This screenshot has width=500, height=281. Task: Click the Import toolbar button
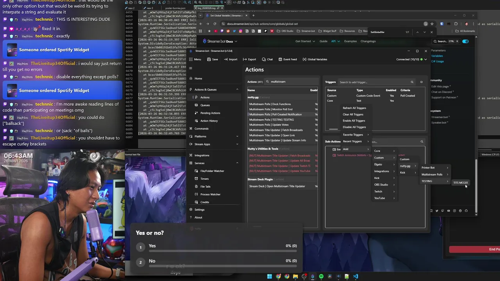[x=230, y=59]
